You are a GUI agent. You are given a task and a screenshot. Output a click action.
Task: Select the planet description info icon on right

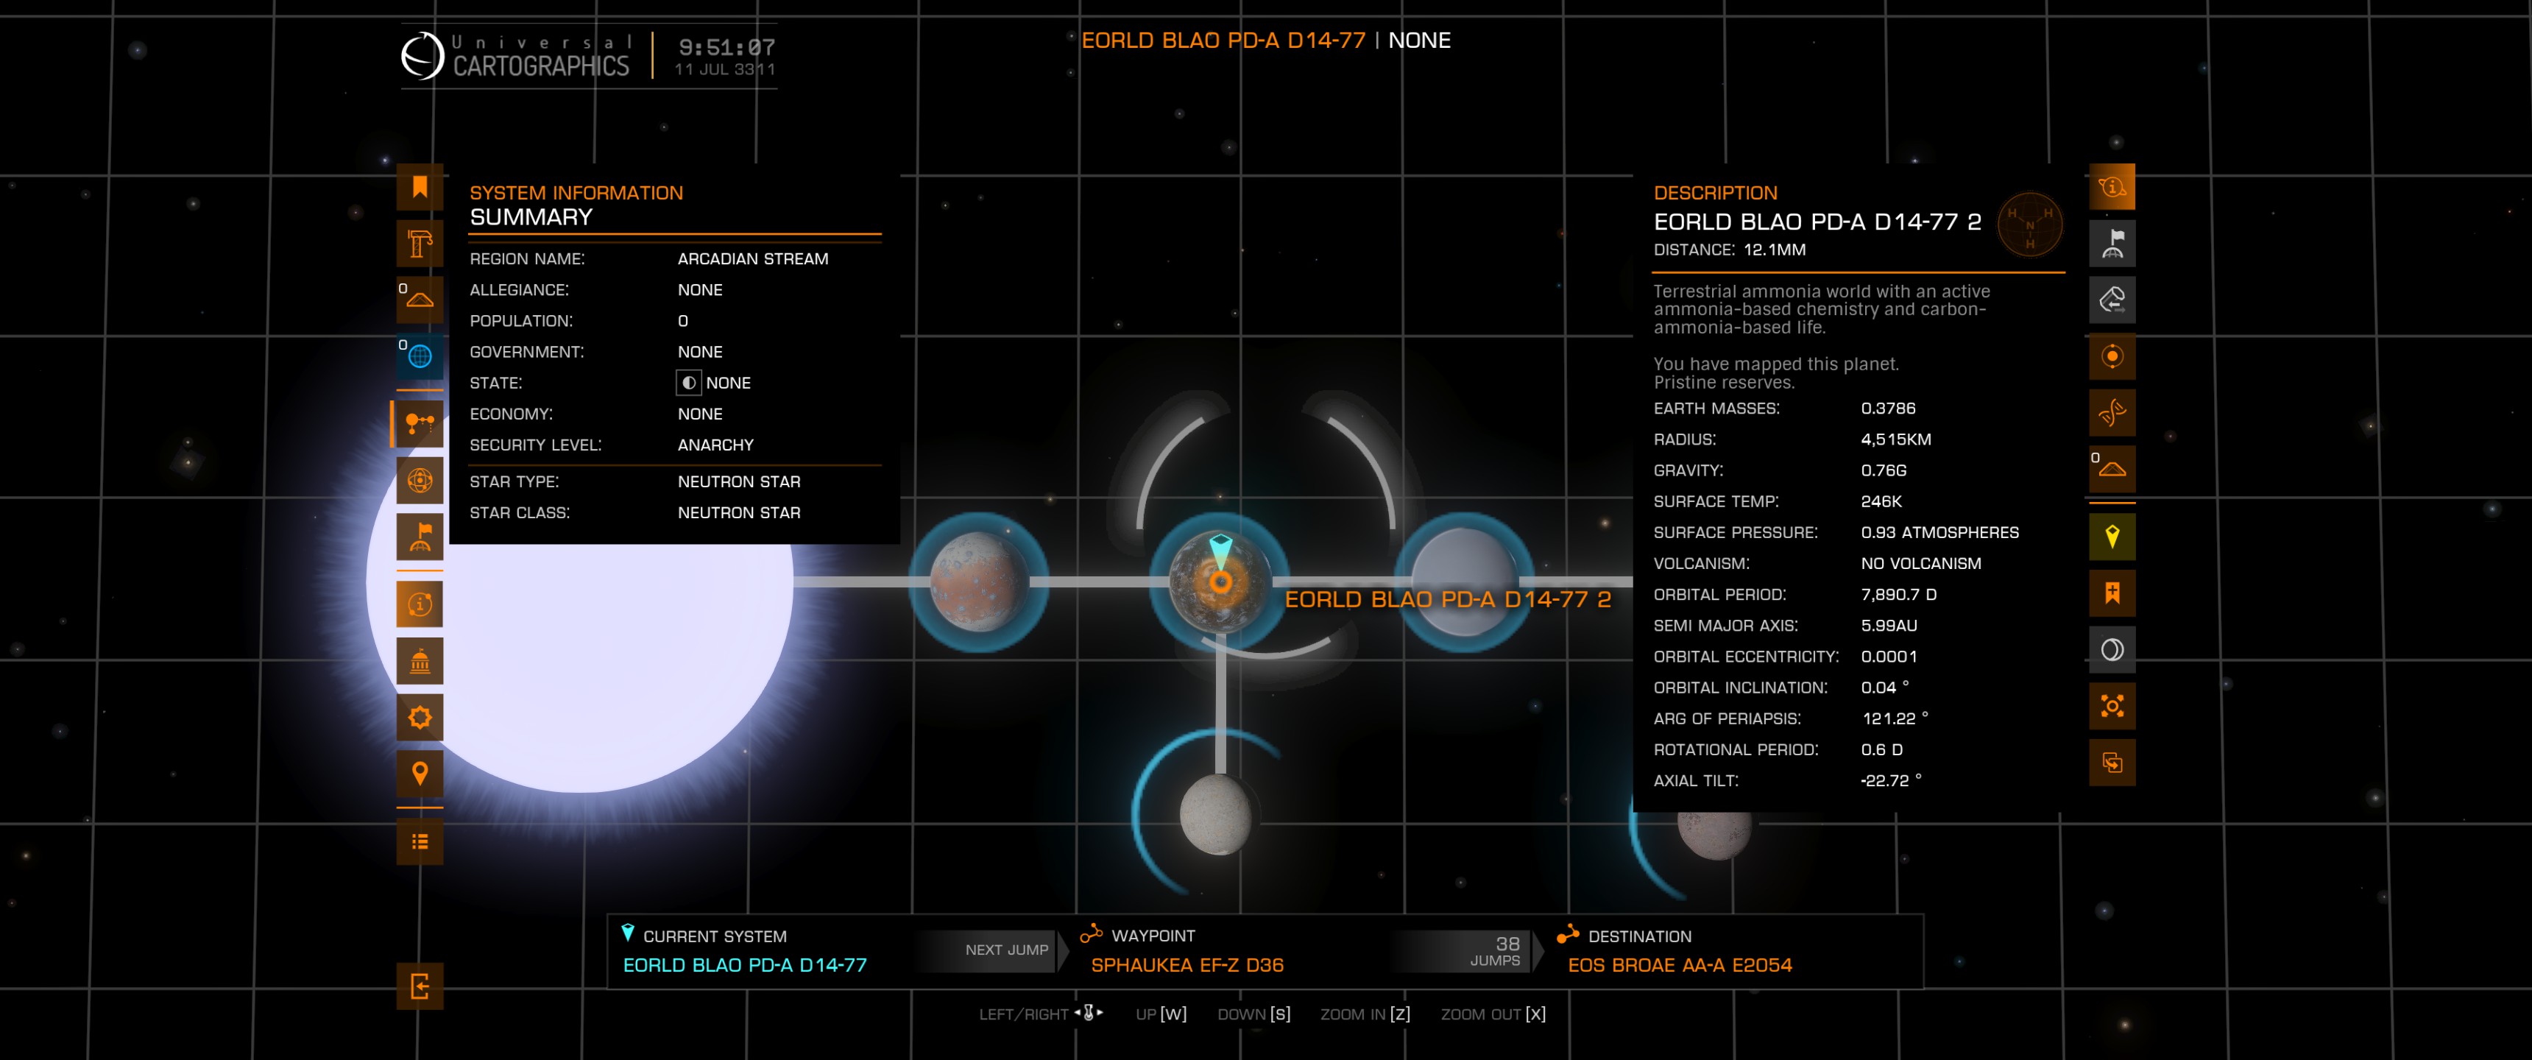2111,187
